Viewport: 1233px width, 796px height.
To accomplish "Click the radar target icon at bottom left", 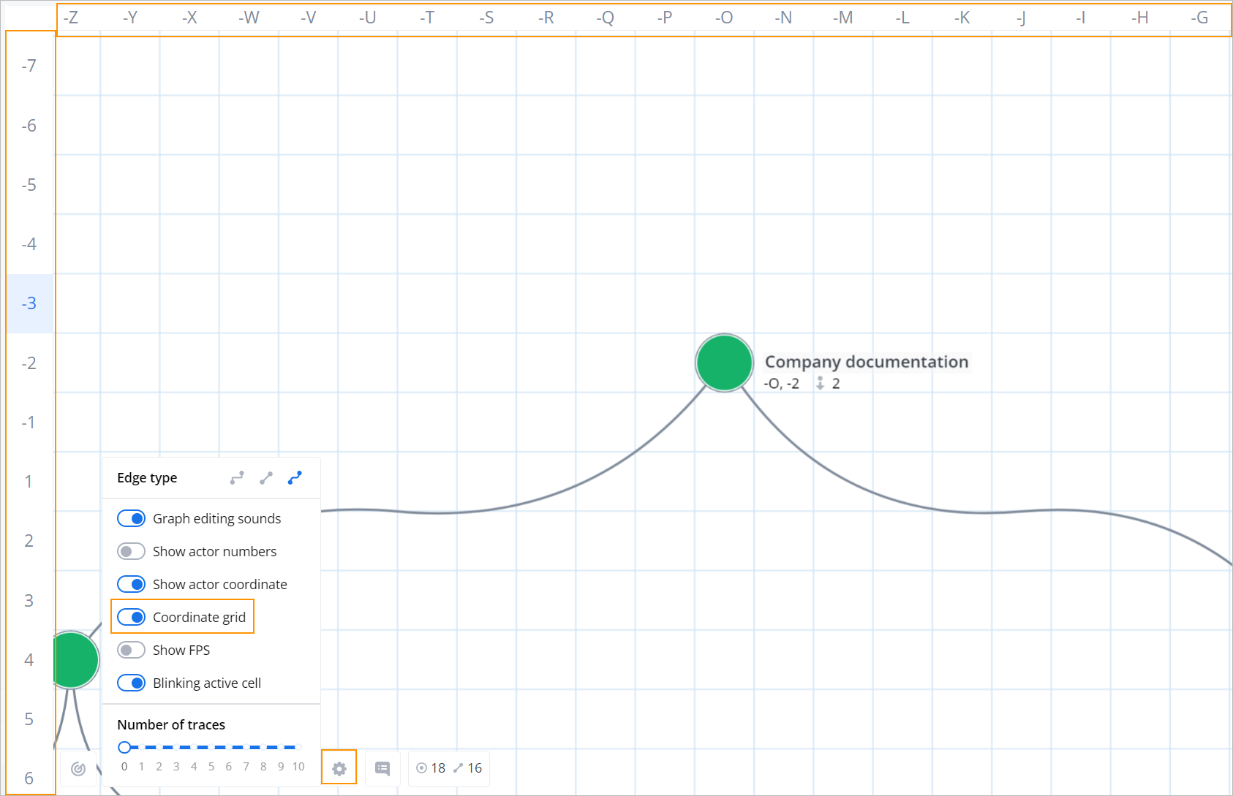I will click(78, 769).
